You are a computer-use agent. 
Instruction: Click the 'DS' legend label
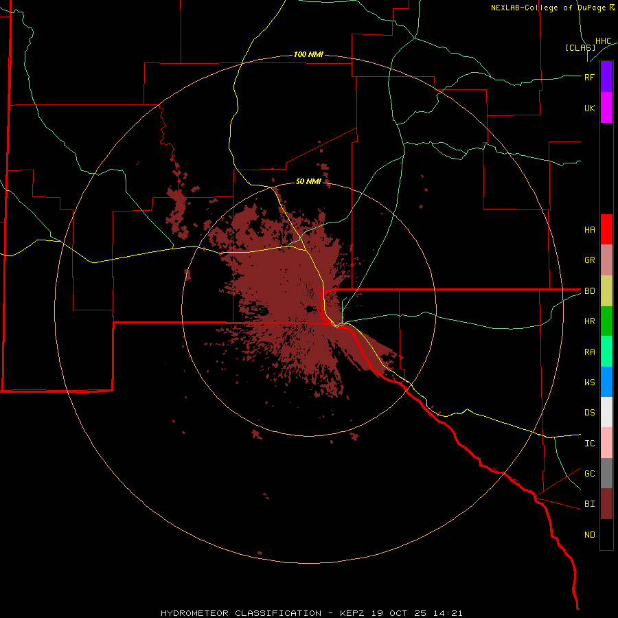click(589, 413)
